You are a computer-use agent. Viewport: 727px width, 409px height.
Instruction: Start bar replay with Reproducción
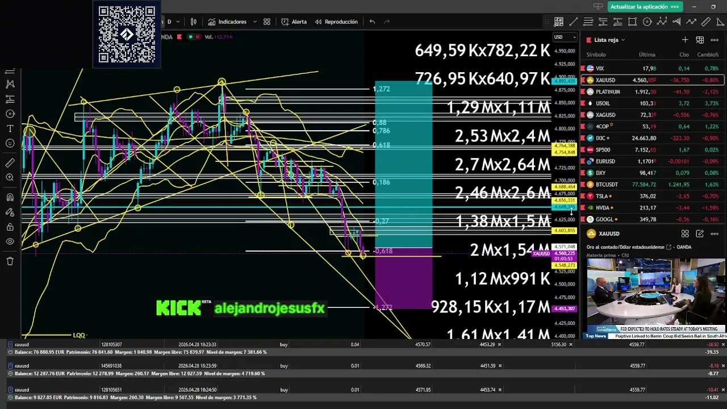pyautogui.click(x=336, y=22)
